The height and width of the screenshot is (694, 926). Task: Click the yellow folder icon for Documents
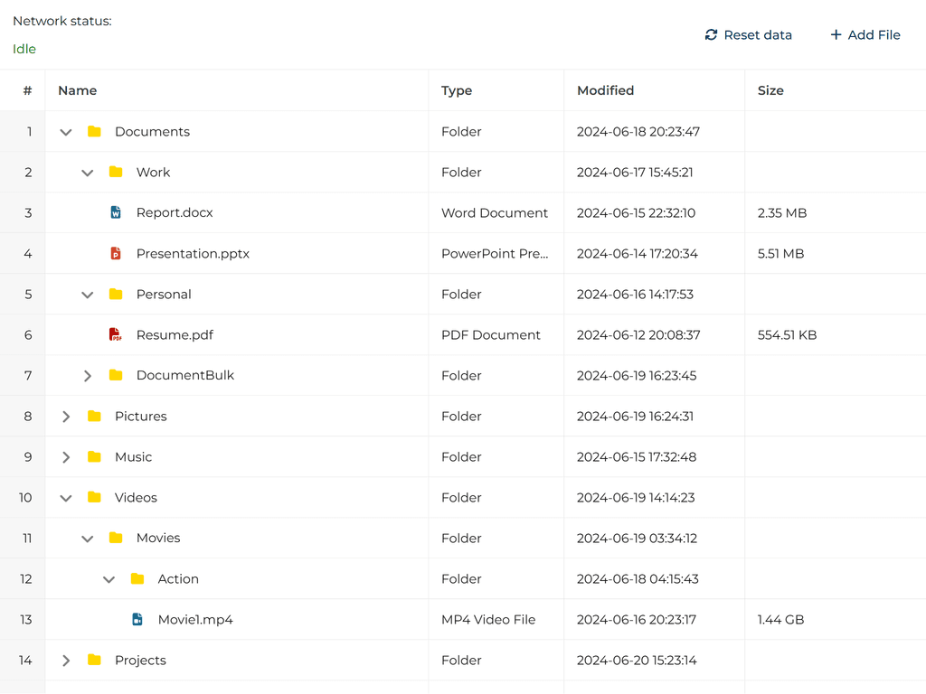point(94,131)
